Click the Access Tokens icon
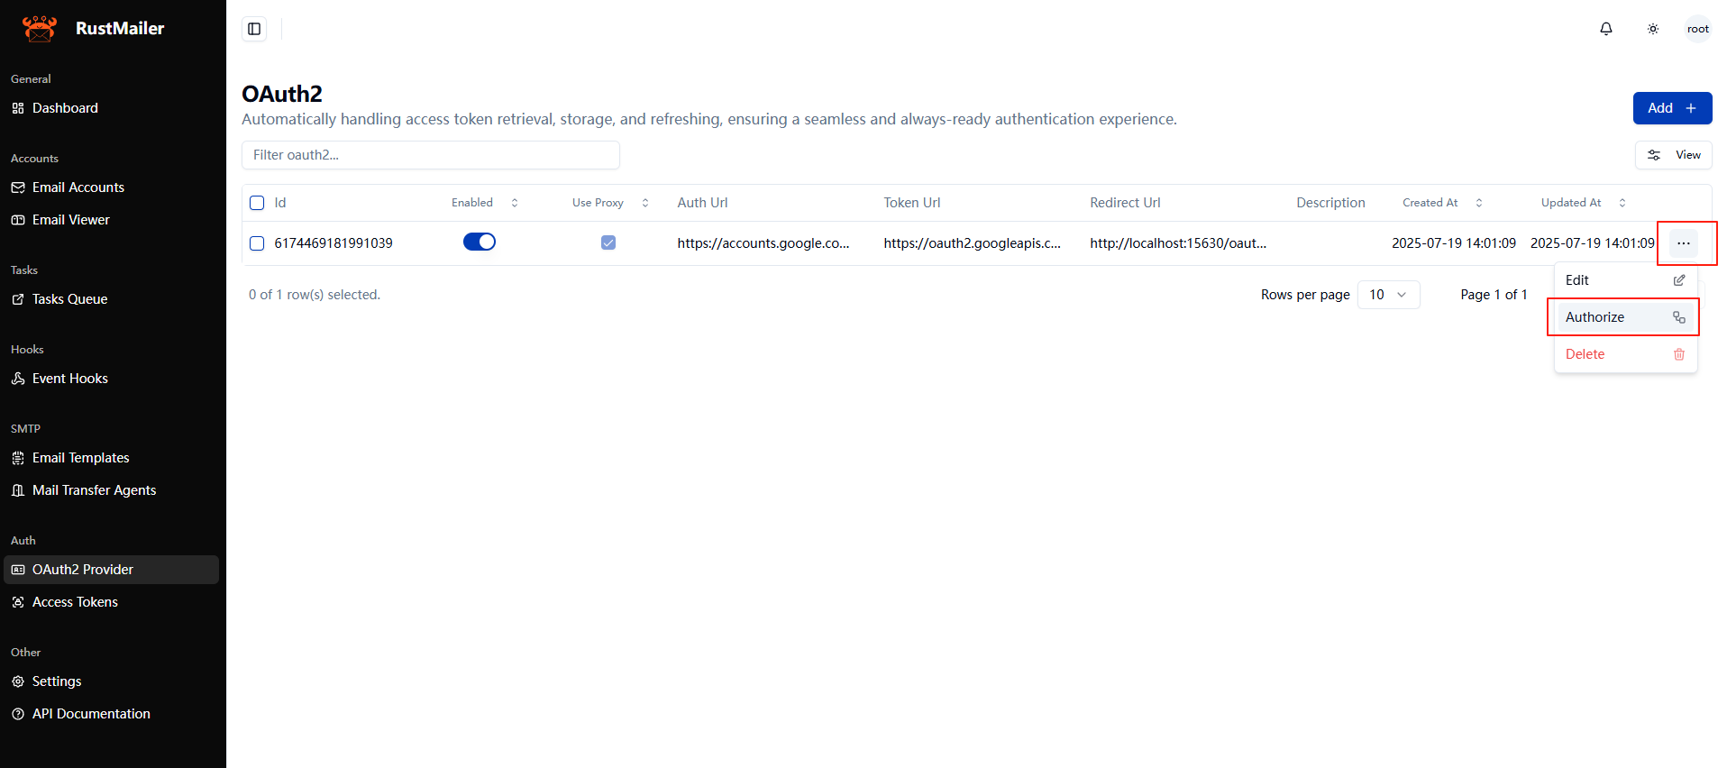1727x768 pixels. point(18,602)
